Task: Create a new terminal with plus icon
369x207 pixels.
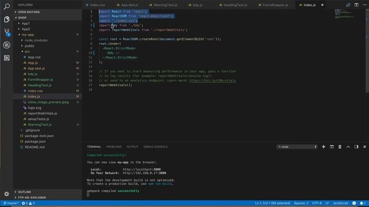Action: (x=323, y=147)
